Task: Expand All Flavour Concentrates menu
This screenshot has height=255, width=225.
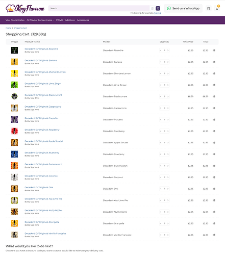Action: 40,20
